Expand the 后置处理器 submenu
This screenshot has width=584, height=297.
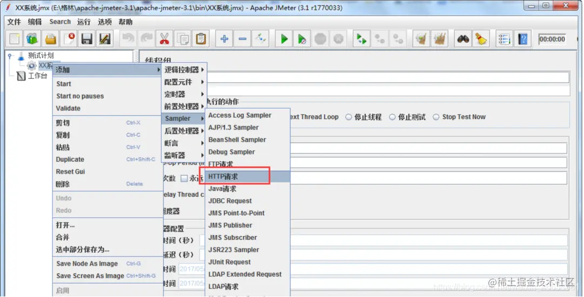coord(184,131)
